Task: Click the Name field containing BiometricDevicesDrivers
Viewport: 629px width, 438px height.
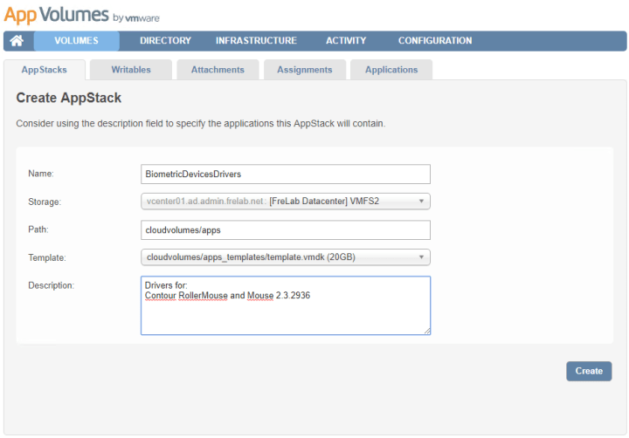Action: point(286,175)
